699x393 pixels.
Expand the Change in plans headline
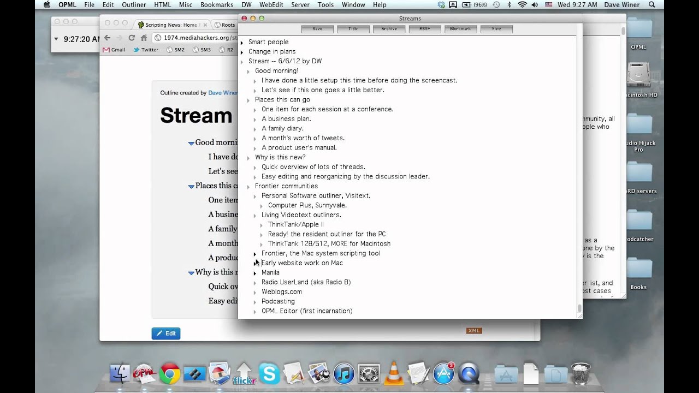[242, 52]
